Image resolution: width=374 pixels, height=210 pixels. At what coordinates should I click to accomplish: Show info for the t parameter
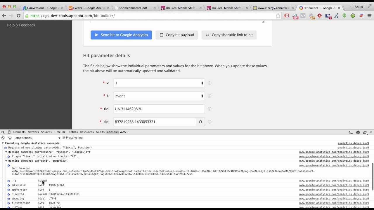click(209, 96)
